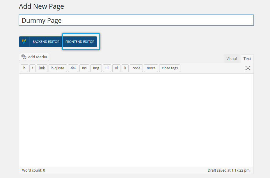This screenshot has width=270, height=178.
Task: Insert code tag with code button
Action: (x=136, y=68)
